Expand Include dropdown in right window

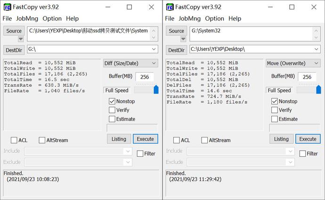click(x=291, y=151)
